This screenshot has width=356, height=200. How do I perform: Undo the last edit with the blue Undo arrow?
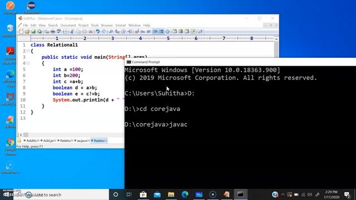tap(98, 32)
